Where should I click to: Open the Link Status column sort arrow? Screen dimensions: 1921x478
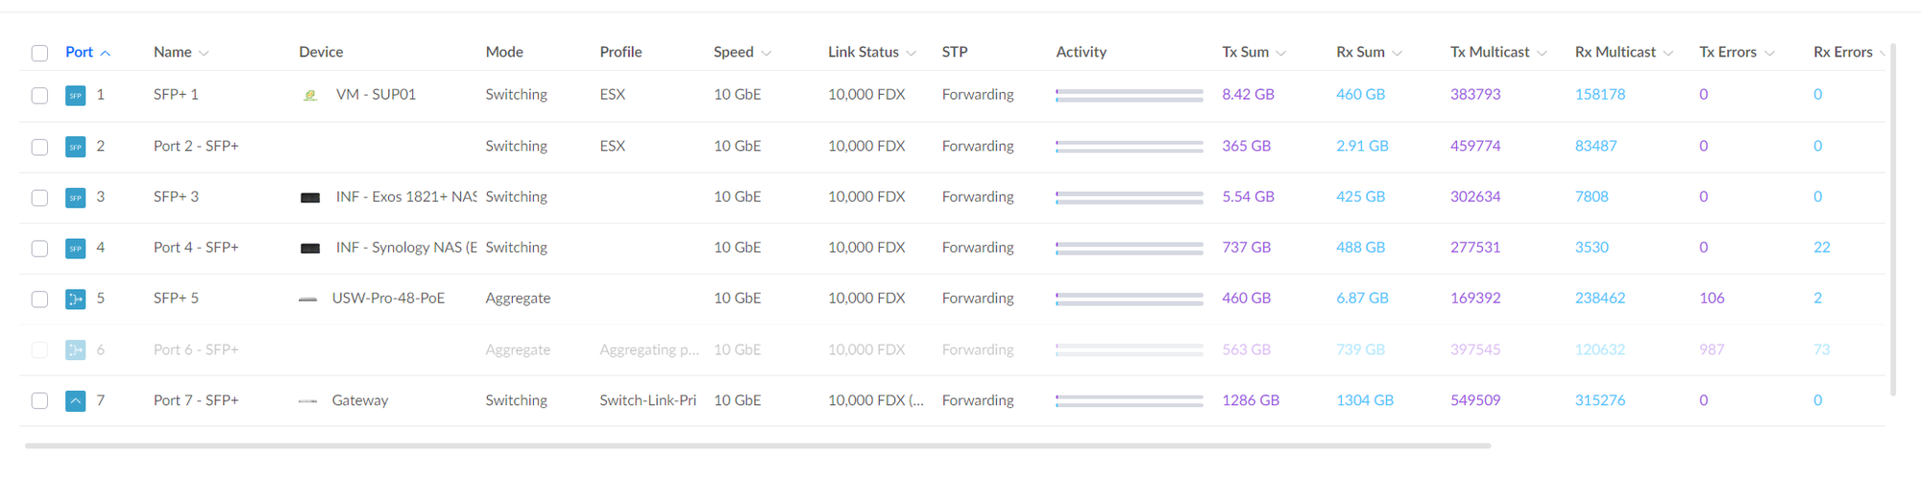[912, 53]
